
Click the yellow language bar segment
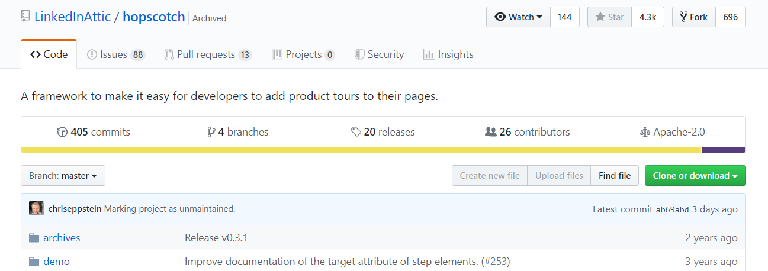point(361,150)
